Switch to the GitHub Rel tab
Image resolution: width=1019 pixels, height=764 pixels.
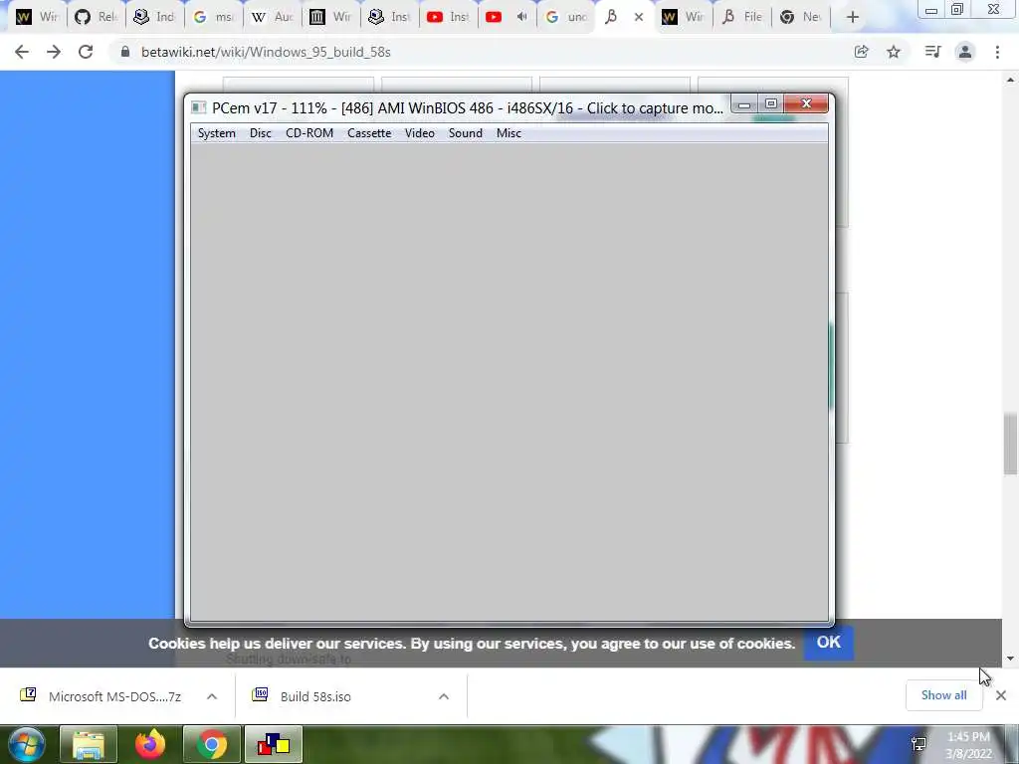[x=96, y=18]
